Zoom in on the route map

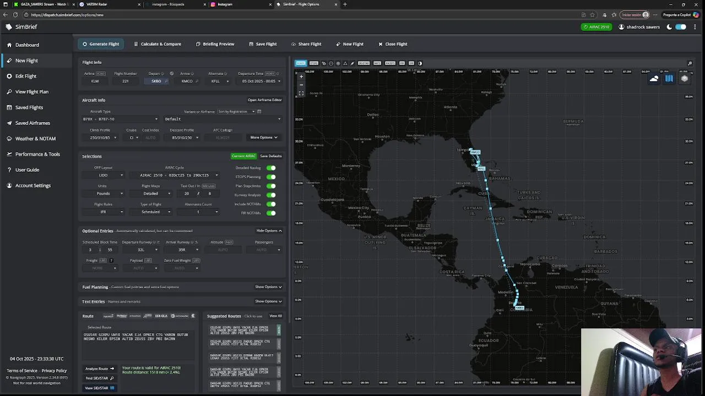coord(301,78)
